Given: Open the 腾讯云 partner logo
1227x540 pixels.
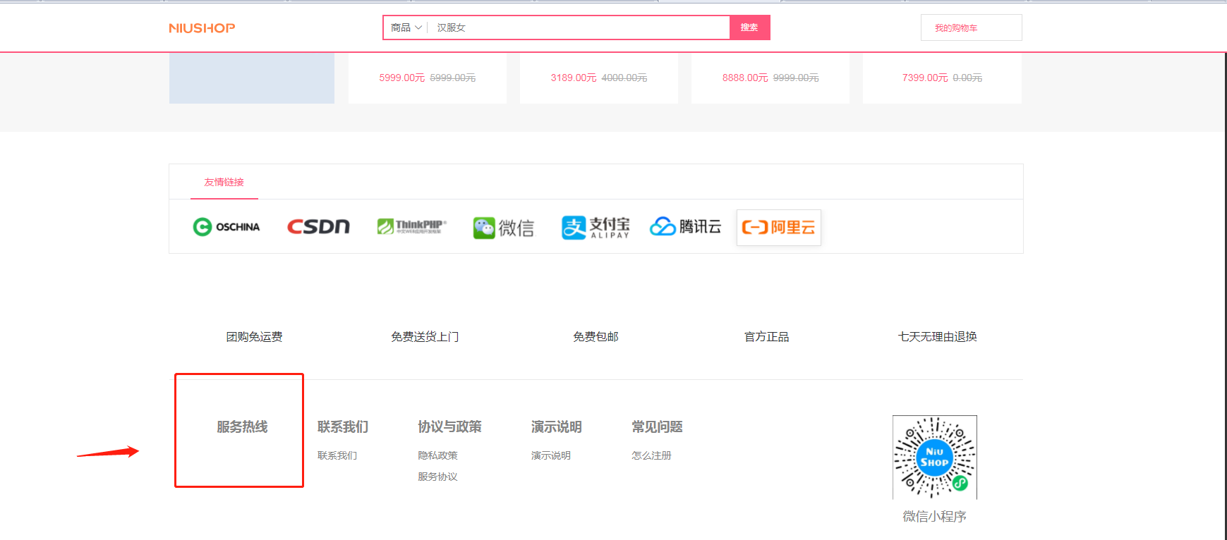Looking at the screenshot, I should coord(685,226).
